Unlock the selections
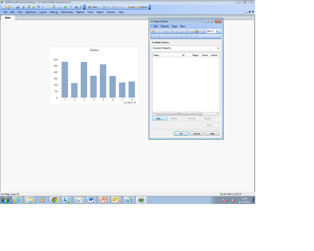Screen dimensions: 314x251 [x=142, y=7]
